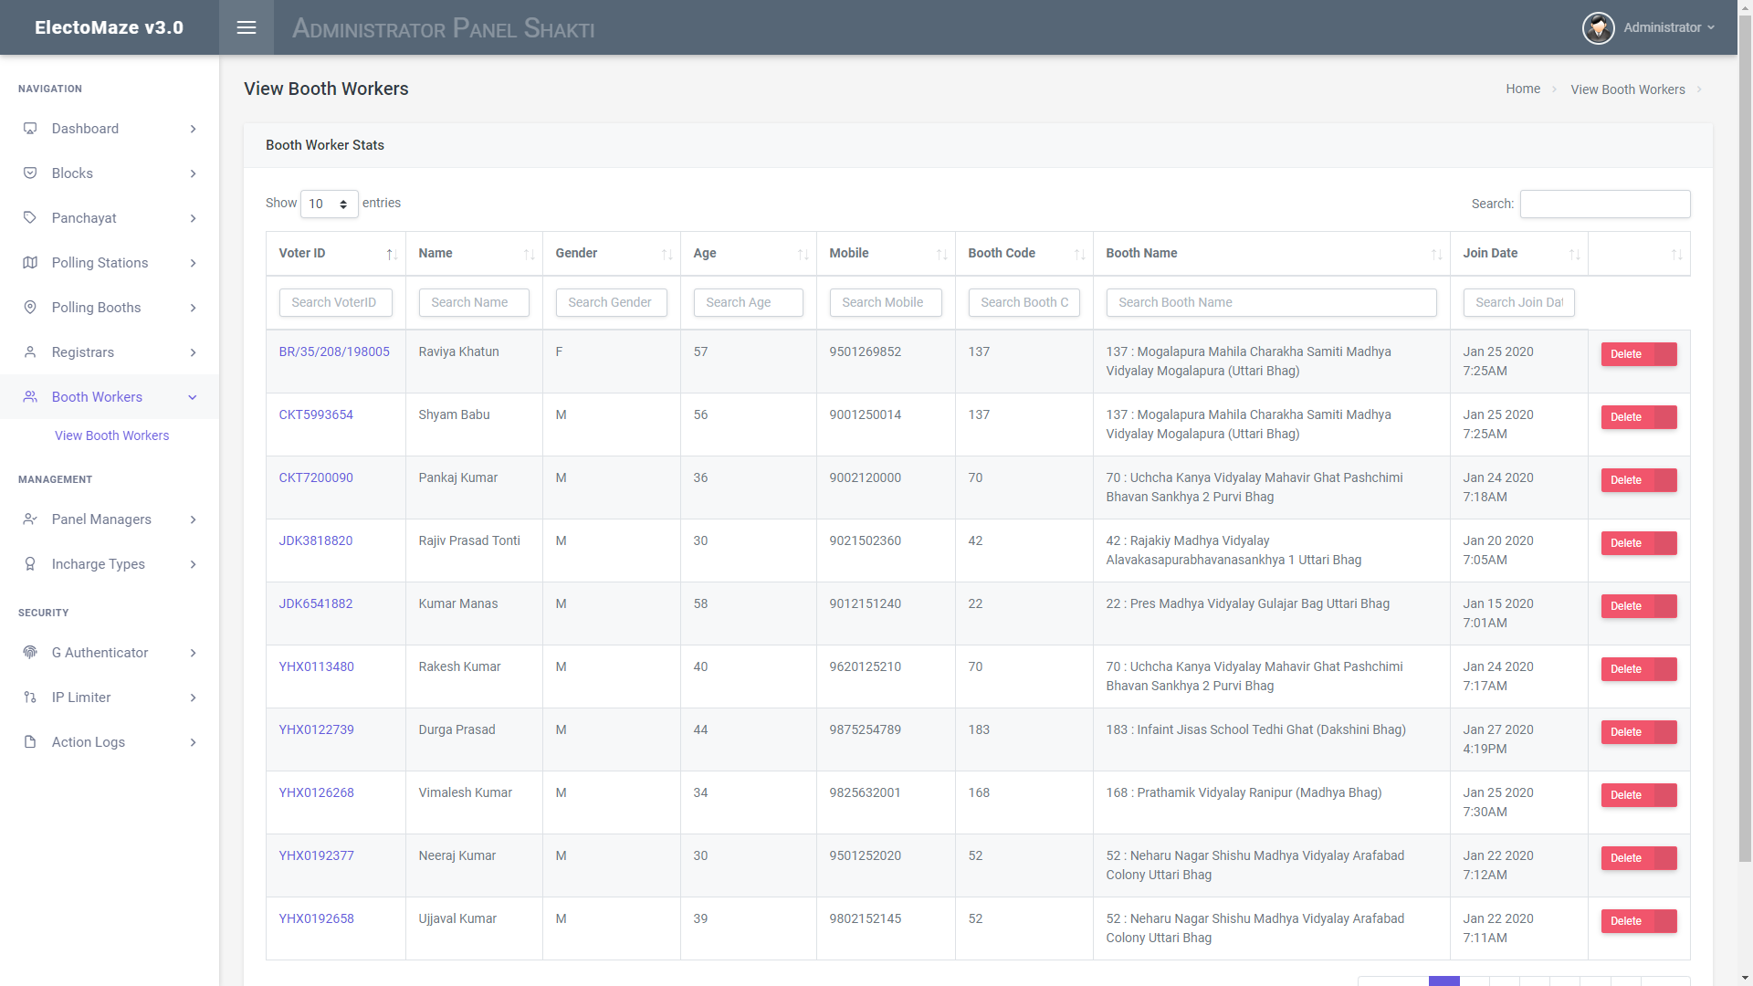Click the IP Limiter branch icon
This screenshot has width=1753, height=986.
pyautogui.click(x=30, y=698)
